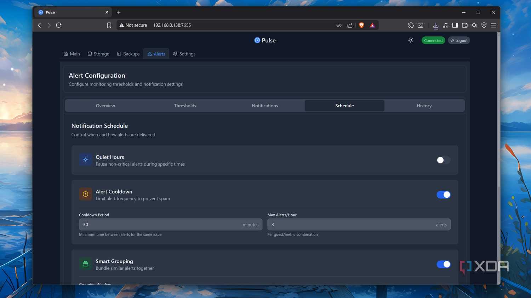Screen dimensions: 531x298
Task: Open Brave VPN shield icon
Action: [484, 25]
